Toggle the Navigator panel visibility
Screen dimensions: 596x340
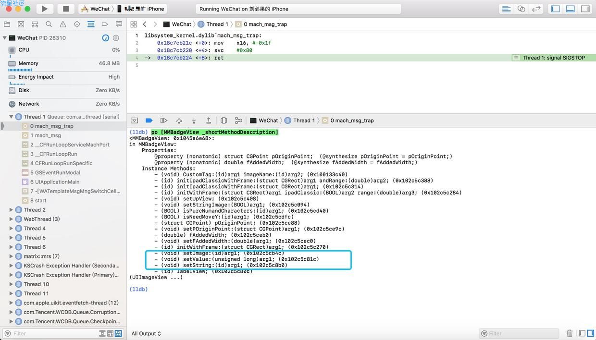coord(555,9)
